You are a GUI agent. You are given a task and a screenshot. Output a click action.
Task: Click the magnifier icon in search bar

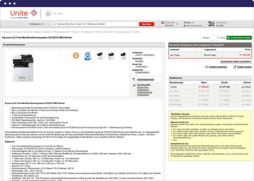pos(55,24)
